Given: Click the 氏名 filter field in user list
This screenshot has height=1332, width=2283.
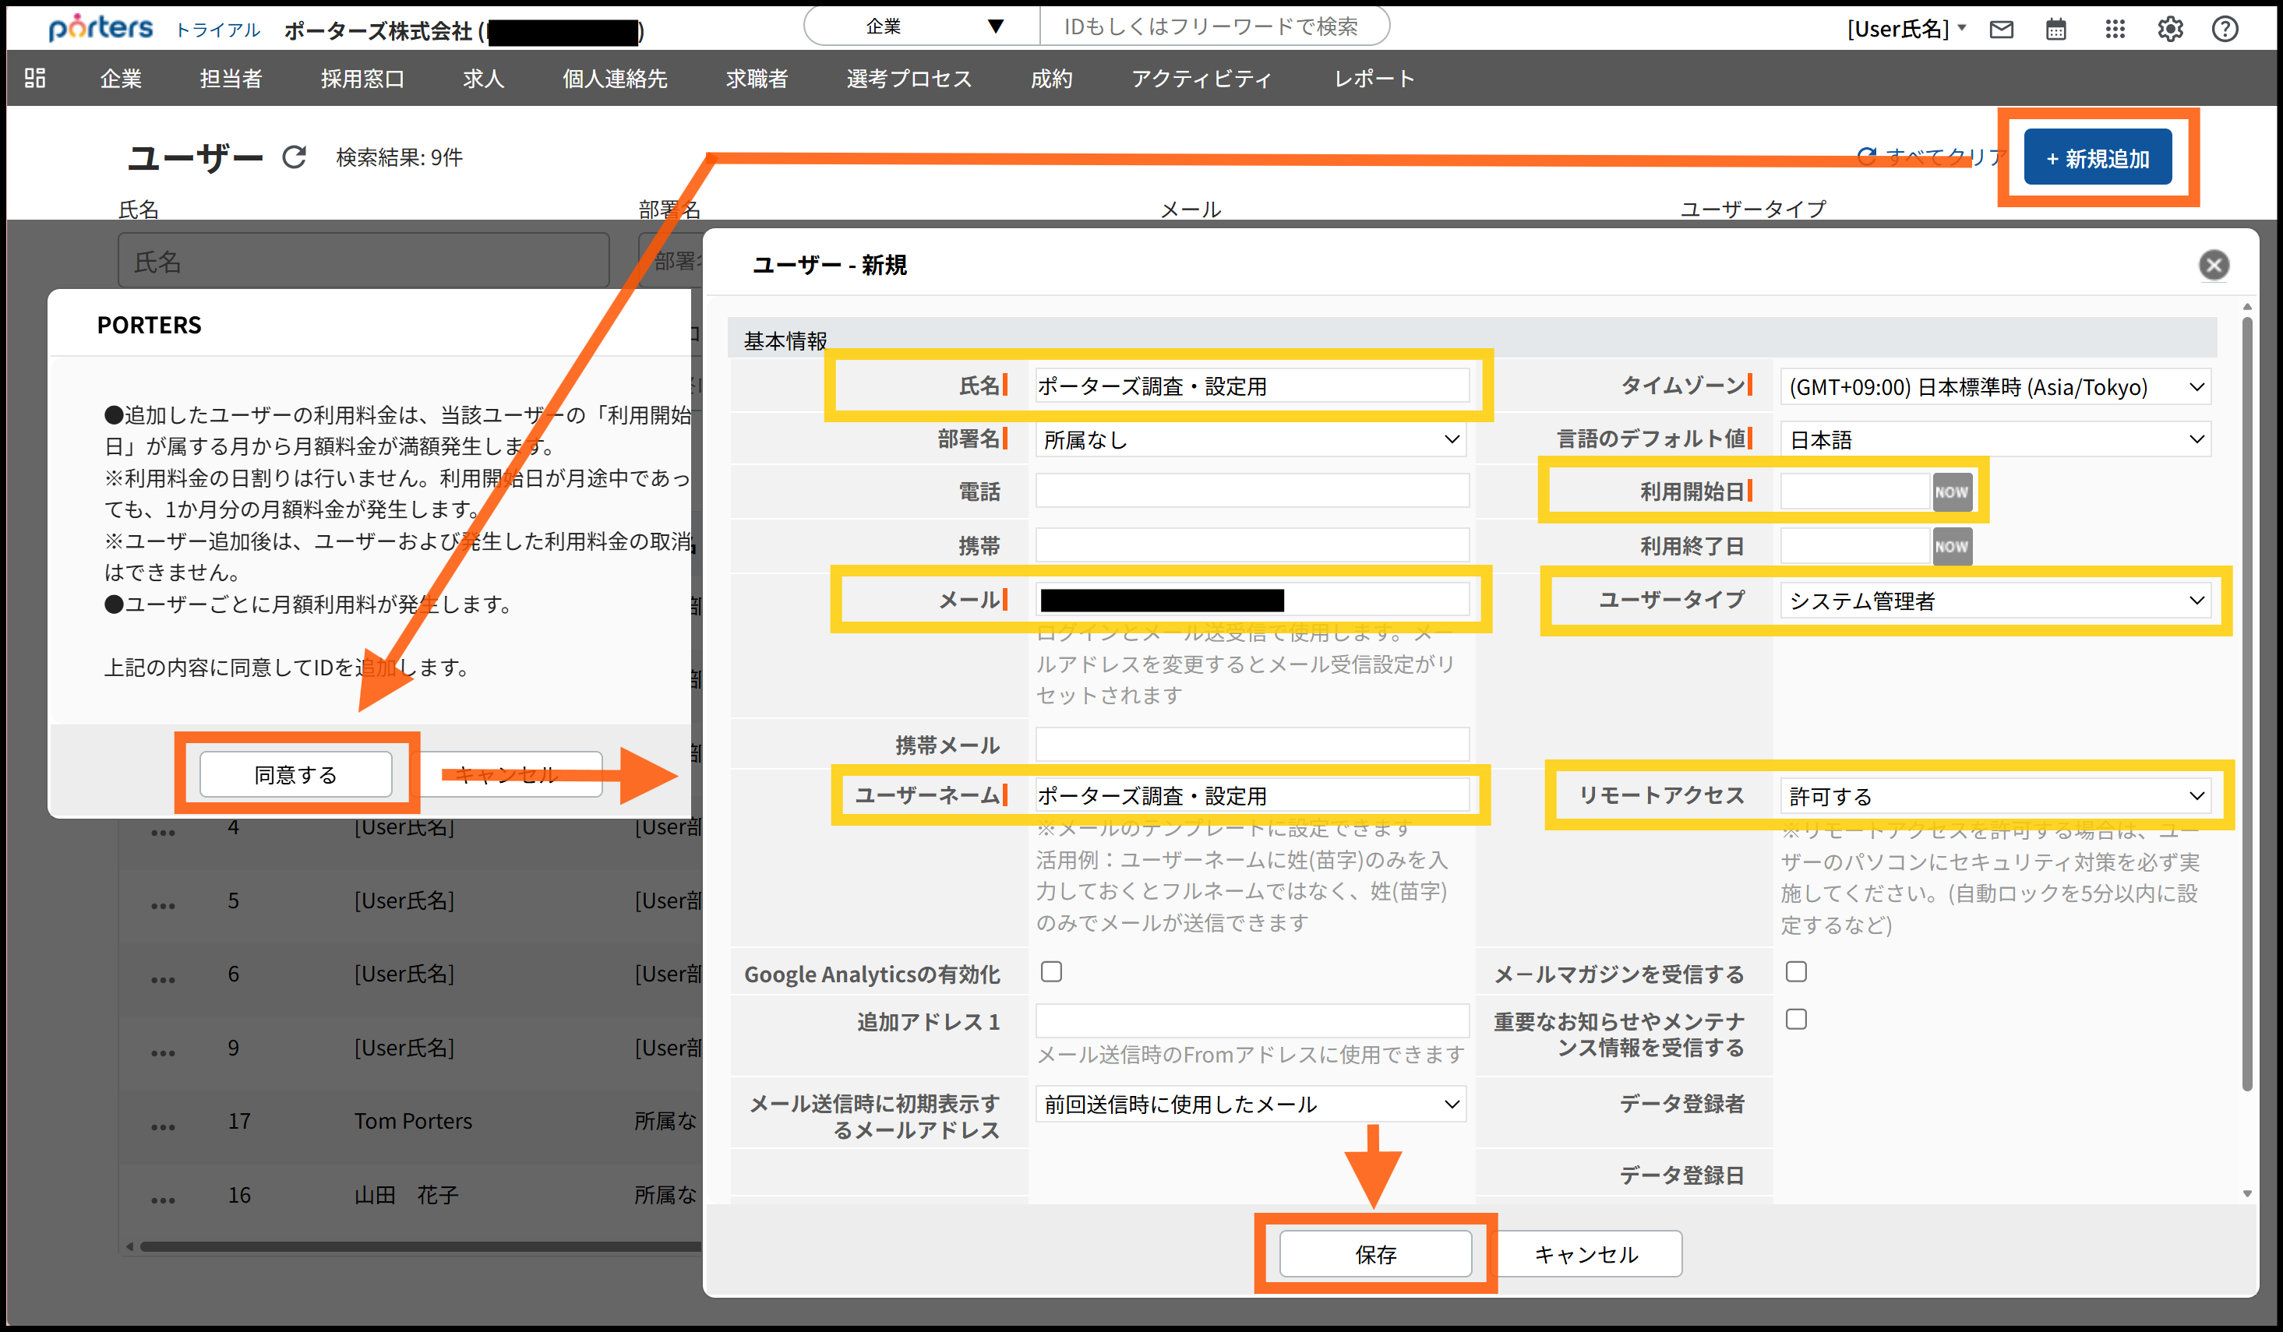Looking at the screenshot, I should point(363,262).
